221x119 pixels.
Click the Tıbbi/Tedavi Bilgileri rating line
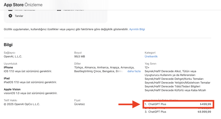pyautogui.click(x=172, y=86)
